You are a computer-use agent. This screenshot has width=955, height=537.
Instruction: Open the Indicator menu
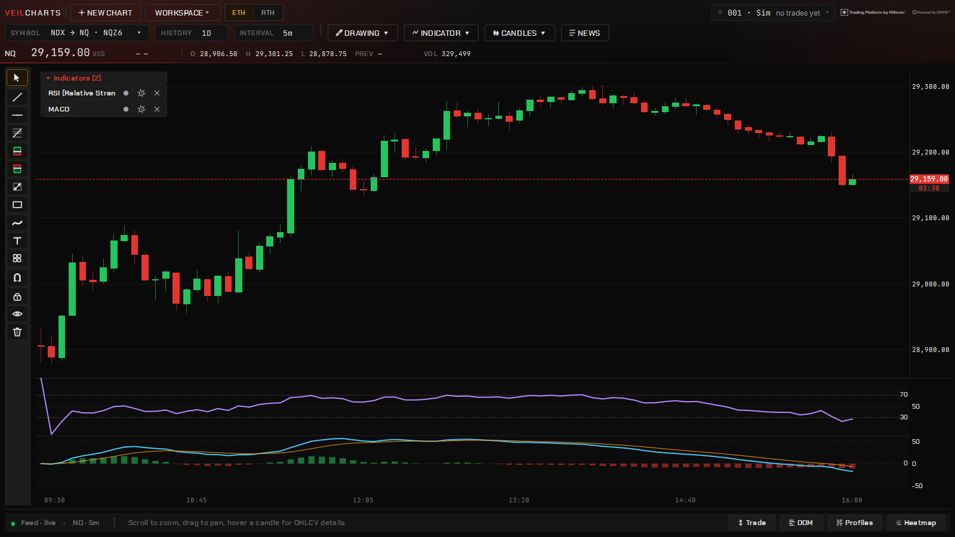(x=441, y=33)
